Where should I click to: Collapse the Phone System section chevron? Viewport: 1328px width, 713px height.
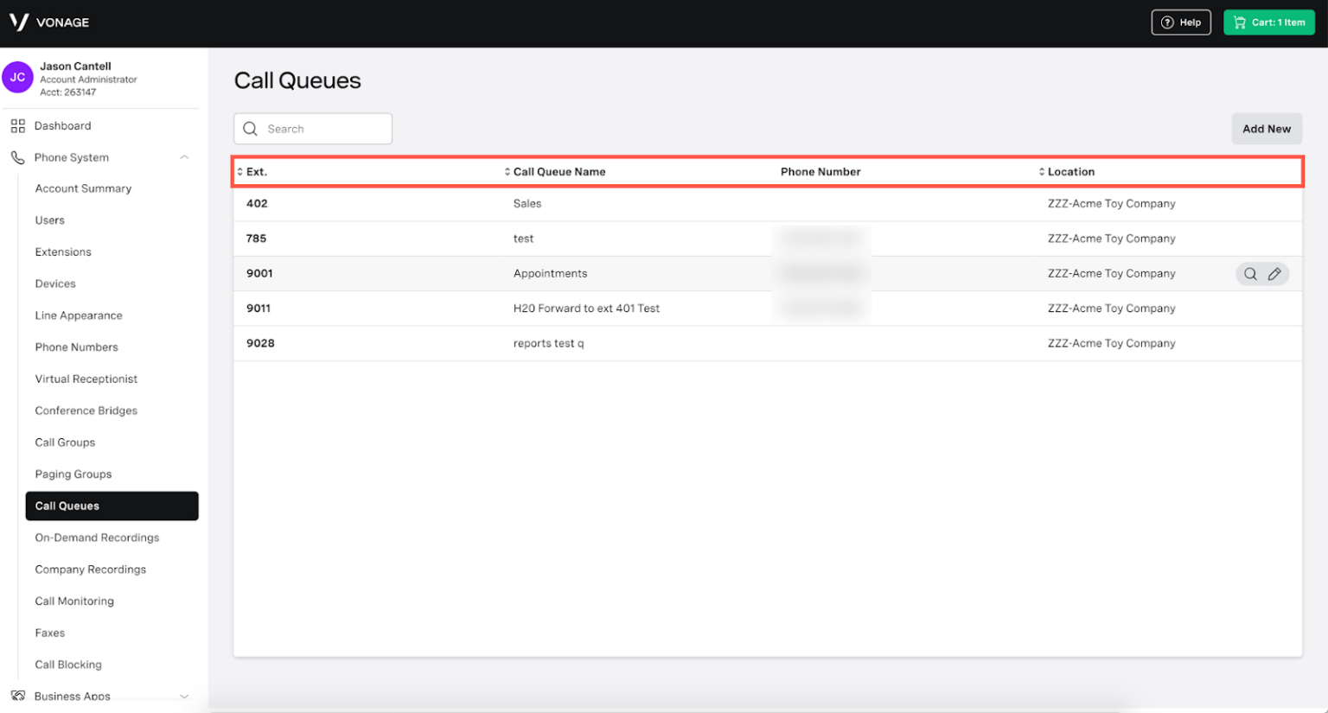[x=184, y=157]
